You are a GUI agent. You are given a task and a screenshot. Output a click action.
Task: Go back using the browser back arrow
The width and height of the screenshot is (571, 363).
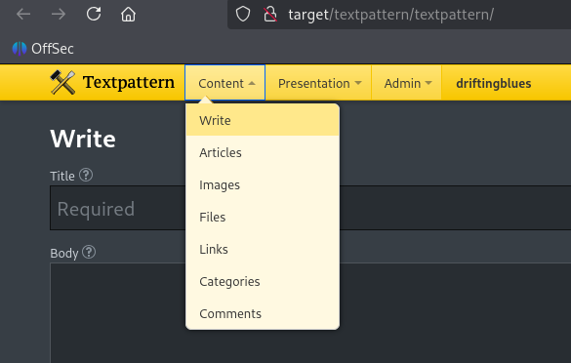(x=23, y=15)
